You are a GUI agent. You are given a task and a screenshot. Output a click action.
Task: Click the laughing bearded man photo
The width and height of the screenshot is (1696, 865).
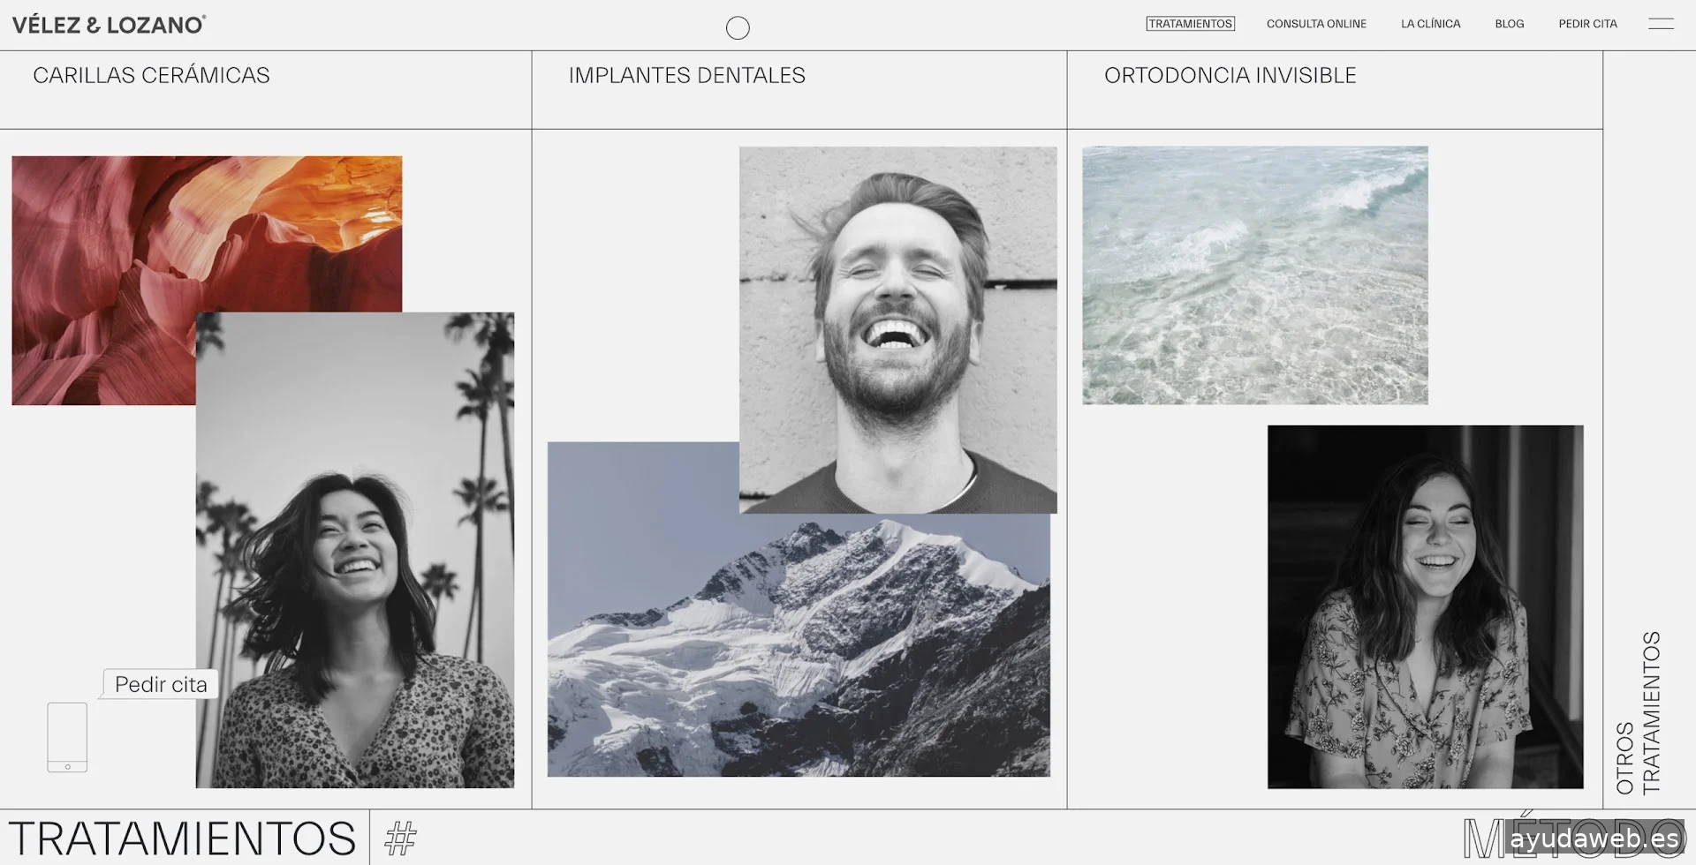point(897,329)
